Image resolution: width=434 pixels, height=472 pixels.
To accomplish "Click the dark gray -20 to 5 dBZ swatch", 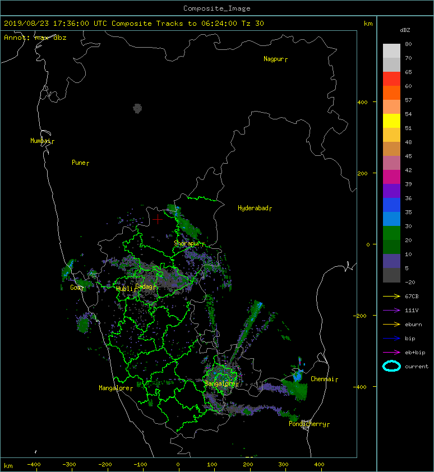I will pyautogui.click(x=391, y=275).
